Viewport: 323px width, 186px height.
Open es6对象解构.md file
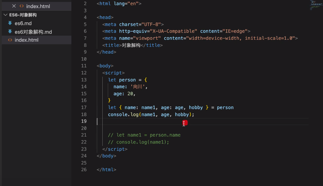[x=33, y=32]
